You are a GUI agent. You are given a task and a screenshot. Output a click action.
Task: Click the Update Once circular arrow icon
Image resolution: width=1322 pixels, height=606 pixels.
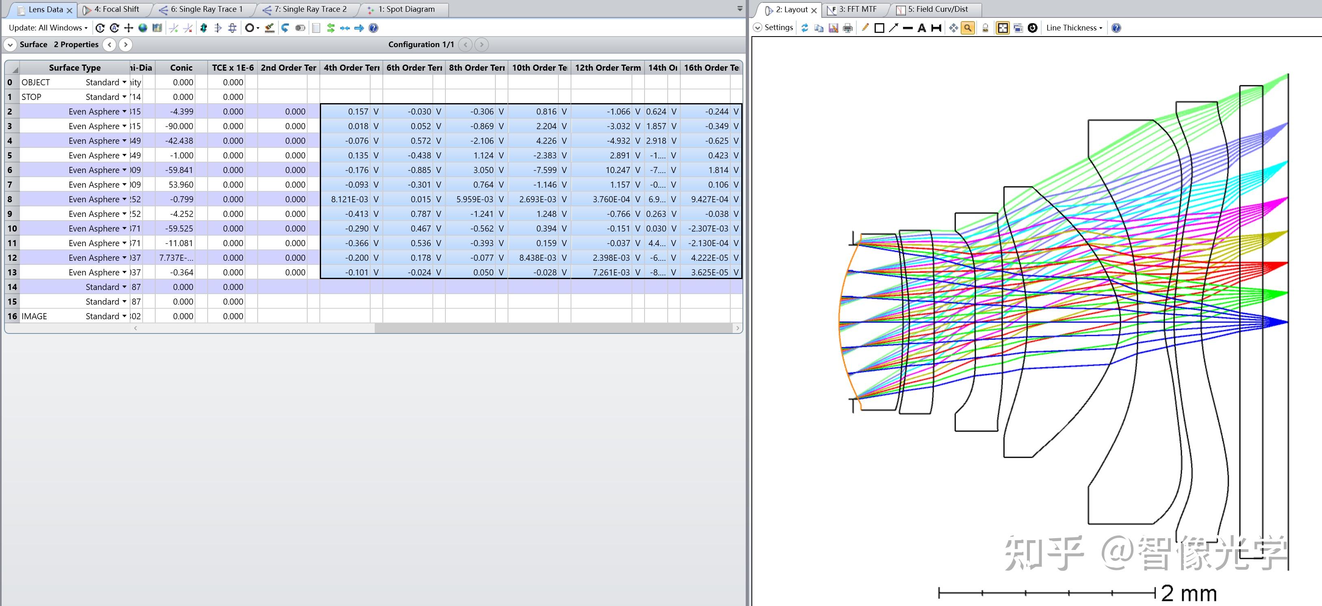(100, 28)
